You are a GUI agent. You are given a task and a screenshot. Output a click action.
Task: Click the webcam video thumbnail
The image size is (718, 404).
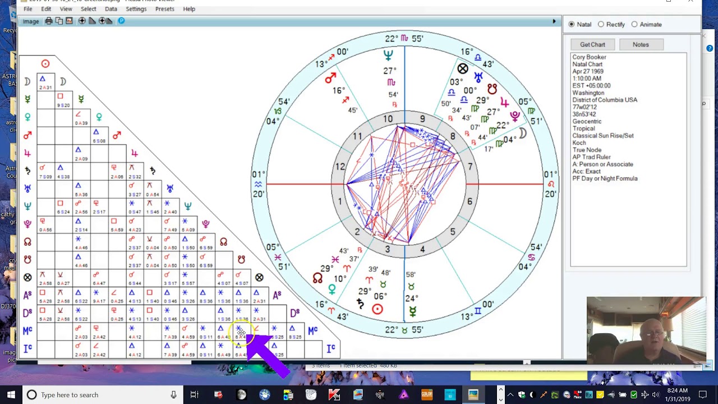646,330
